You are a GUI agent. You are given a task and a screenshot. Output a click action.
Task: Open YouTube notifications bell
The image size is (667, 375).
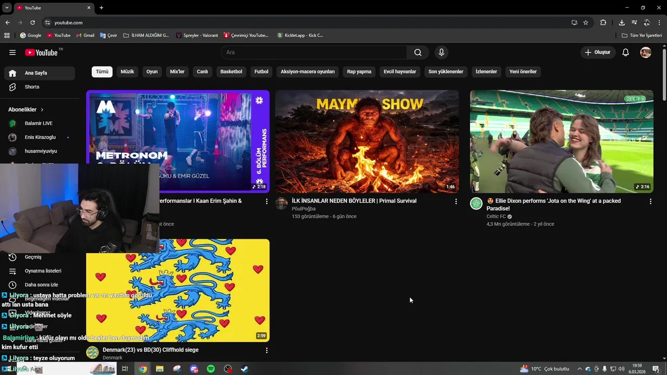626,53
